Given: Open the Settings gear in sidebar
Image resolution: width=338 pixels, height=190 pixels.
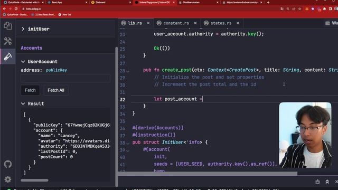Looking at the screenshot, I should pyautogui.click(x=8, y=179).
